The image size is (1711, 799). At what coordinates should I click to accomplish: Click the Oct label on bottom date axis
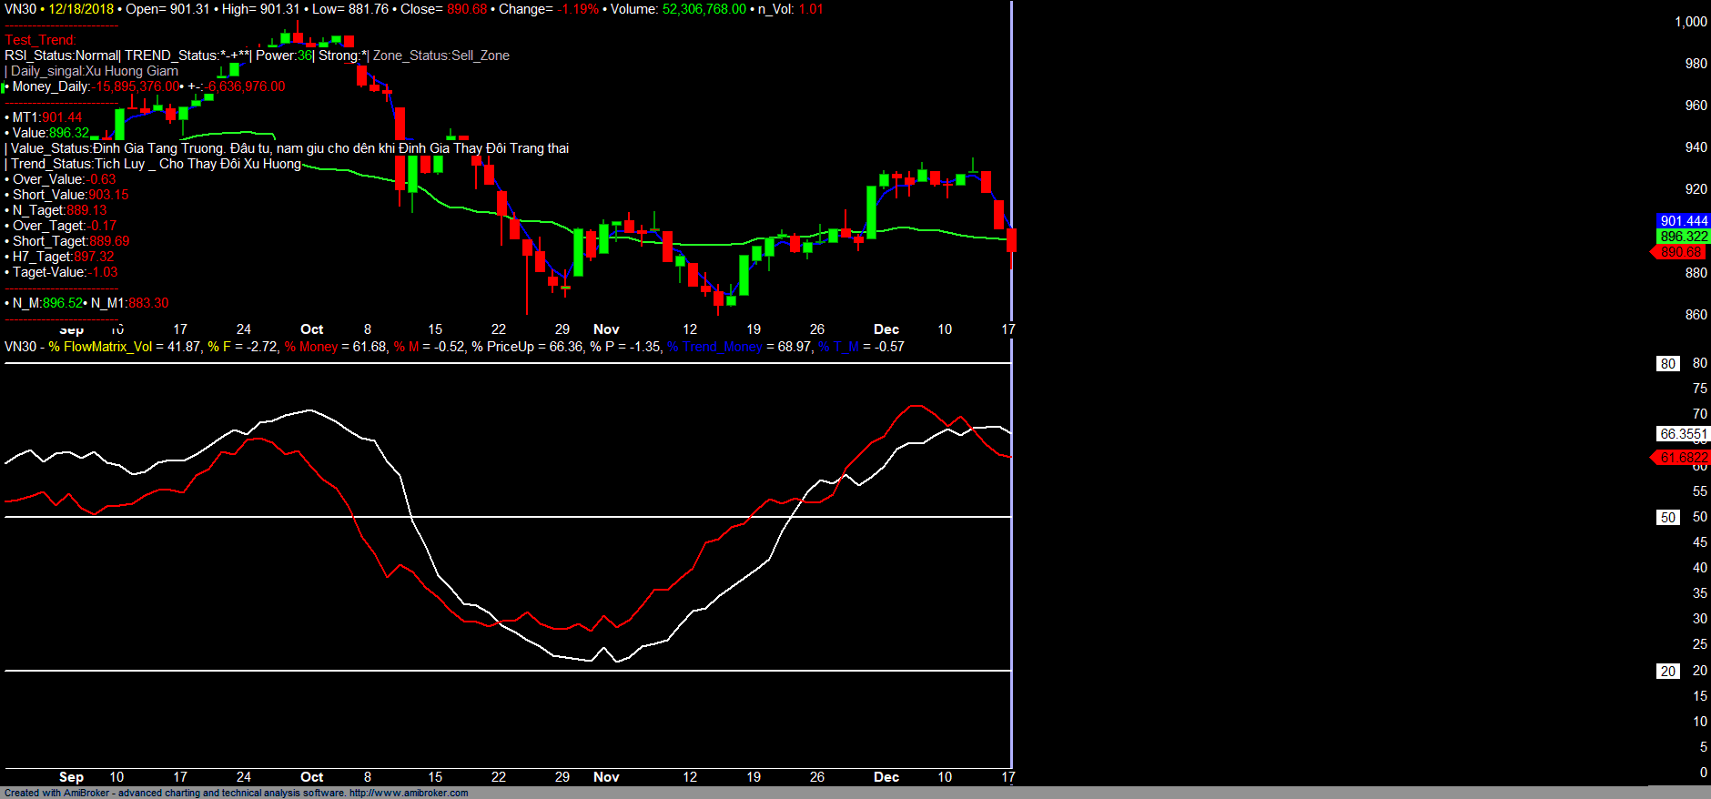(311, 777)
